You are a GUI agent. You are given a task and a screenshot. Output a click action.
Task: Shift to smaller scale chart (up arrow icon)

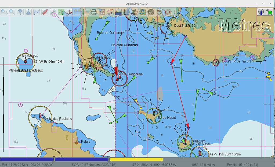[28, 12]
